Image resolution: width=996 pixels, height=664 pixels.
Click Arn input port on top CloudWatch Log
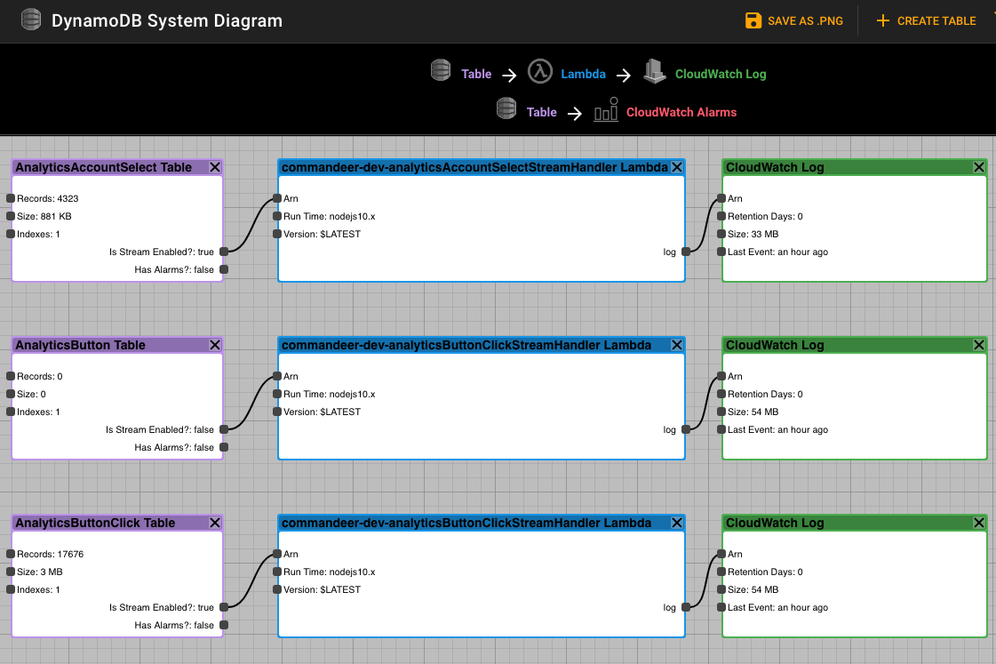(721, 198)
